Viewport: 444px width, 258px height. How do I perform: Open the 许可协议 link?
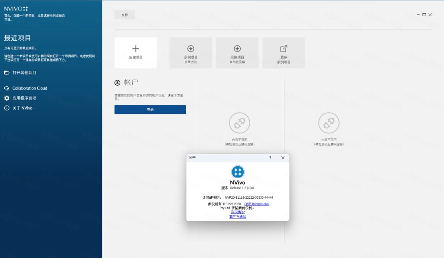point(238,212)
